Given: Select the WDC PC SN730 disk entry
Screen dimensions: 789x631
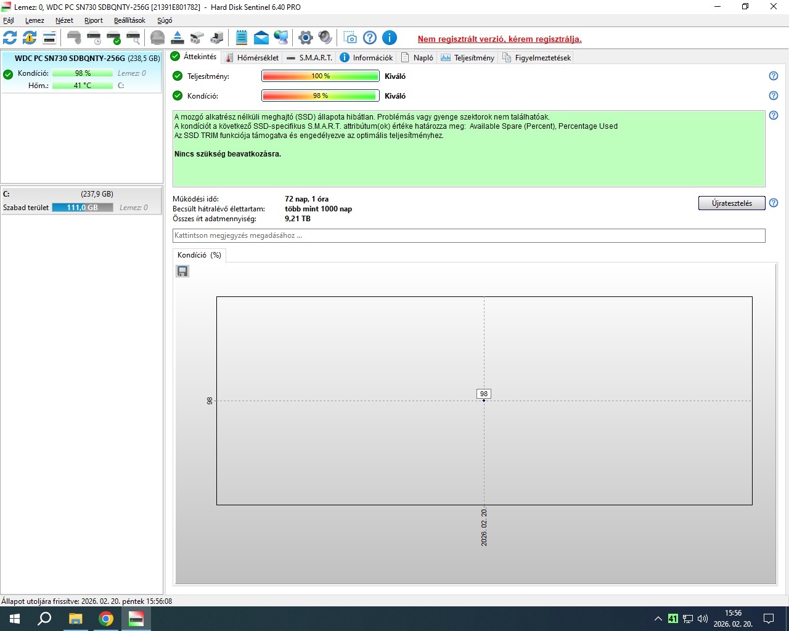Looking at the screenshot, I should [81, 72].
